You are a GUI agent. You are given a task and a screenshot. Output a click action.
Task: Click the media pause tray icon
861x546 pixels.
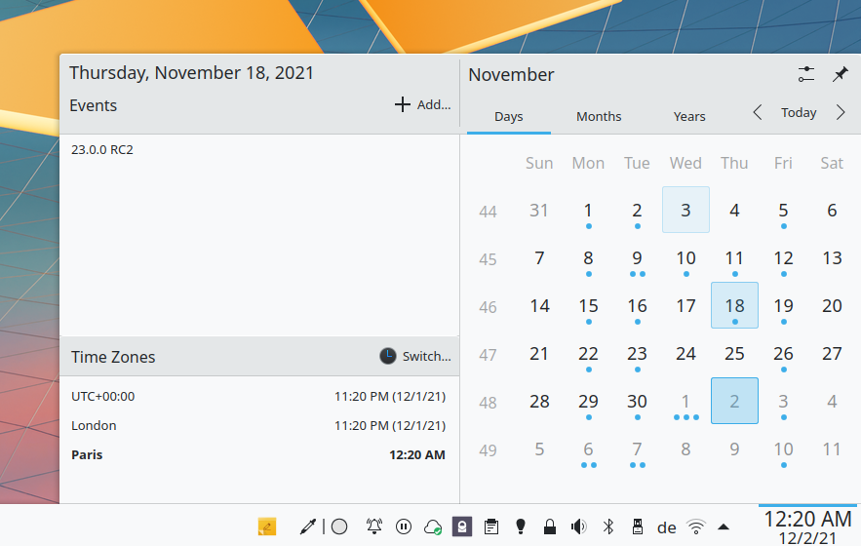click(x=404, y=526)
